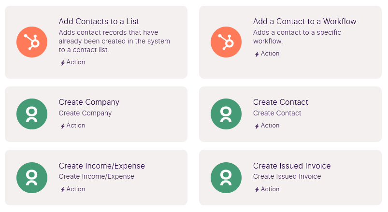The width and height of the screenshot is (388, 212).
Task: Select the Create Issued Invoice heading
Action: click(292, 166)
